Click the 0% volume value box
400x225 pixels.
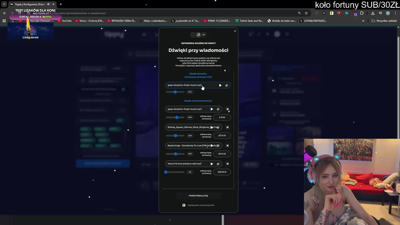(x=190, y=172)
